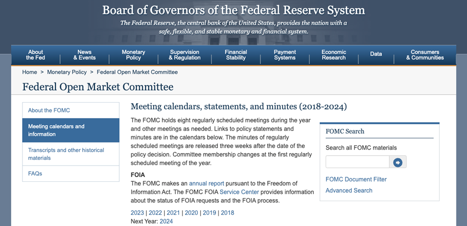Jump to the 2021 calendar year link
Image resolution: width=467 pixels, height=226 pixels.
[x=173, y=213]
